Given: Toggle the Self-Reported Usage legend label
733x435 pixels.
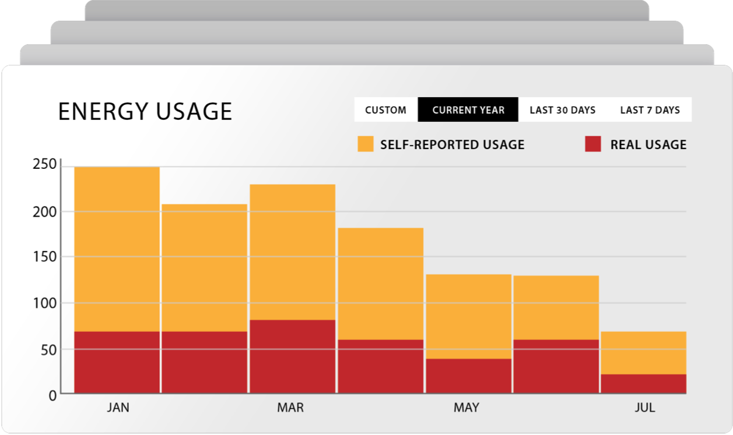Looking at the screenshot, I should point(452,145).
